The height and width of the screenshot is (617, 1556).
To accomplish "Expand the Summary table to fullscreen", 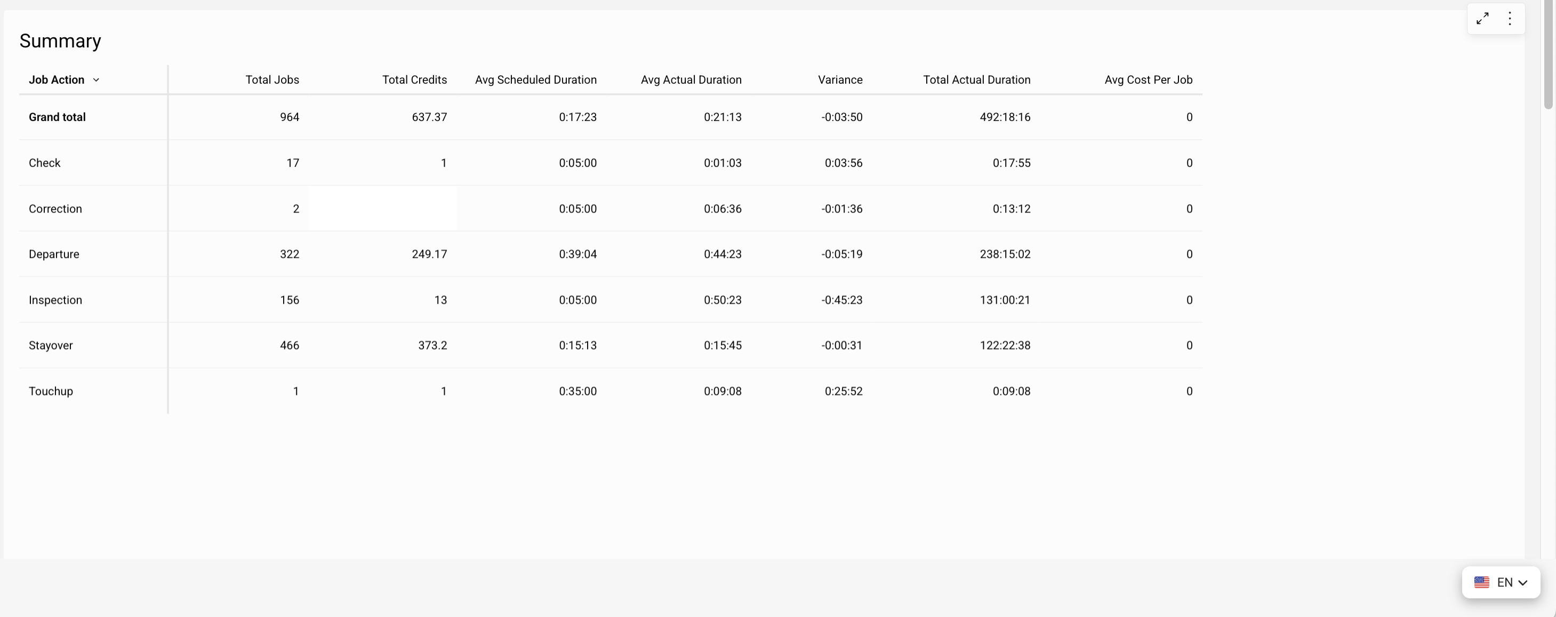I will 1482,19.
